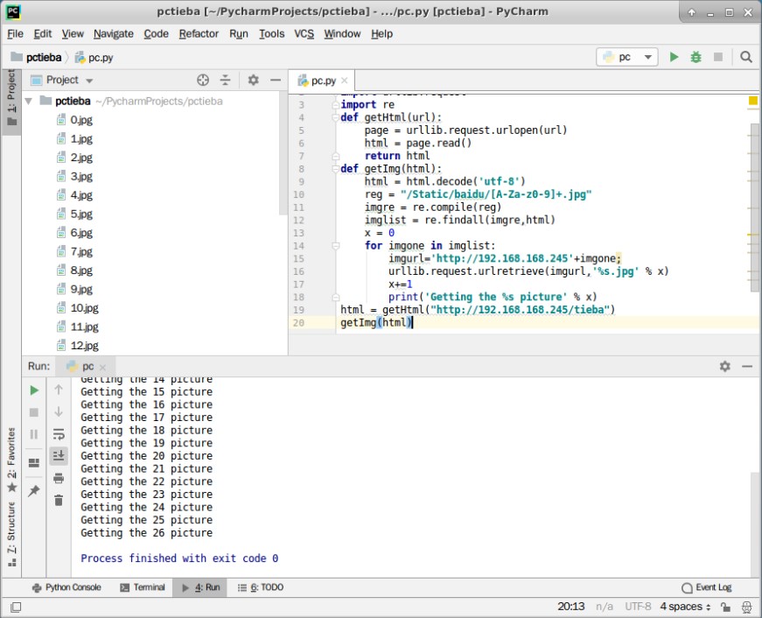Image resolution: width=762 pixels, height=618 pixels.
Task: Switch to the Terminal tool tab
Action: [x=142, y=587]
